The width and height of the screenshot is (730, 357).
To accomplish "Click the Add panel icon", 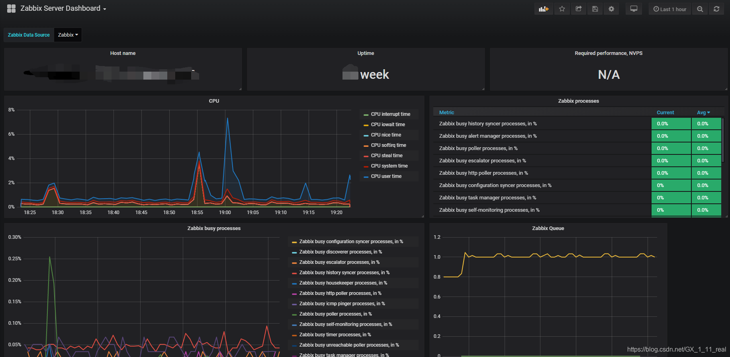I will [x=544, y=9].
